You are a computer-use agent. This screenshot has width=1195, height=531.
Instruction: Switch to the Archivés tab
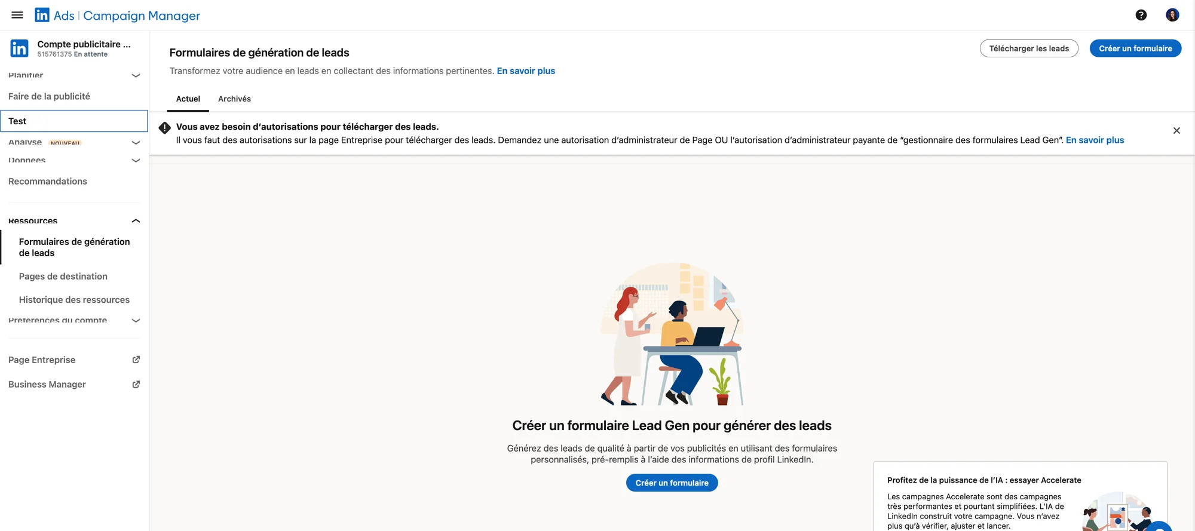tap(234, 99)
